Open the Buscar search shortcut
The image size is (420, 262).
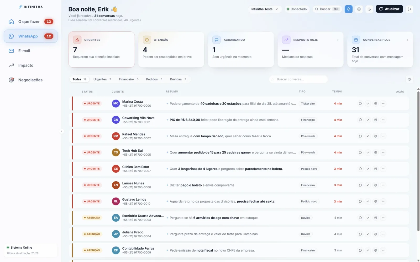pos(327,9)
